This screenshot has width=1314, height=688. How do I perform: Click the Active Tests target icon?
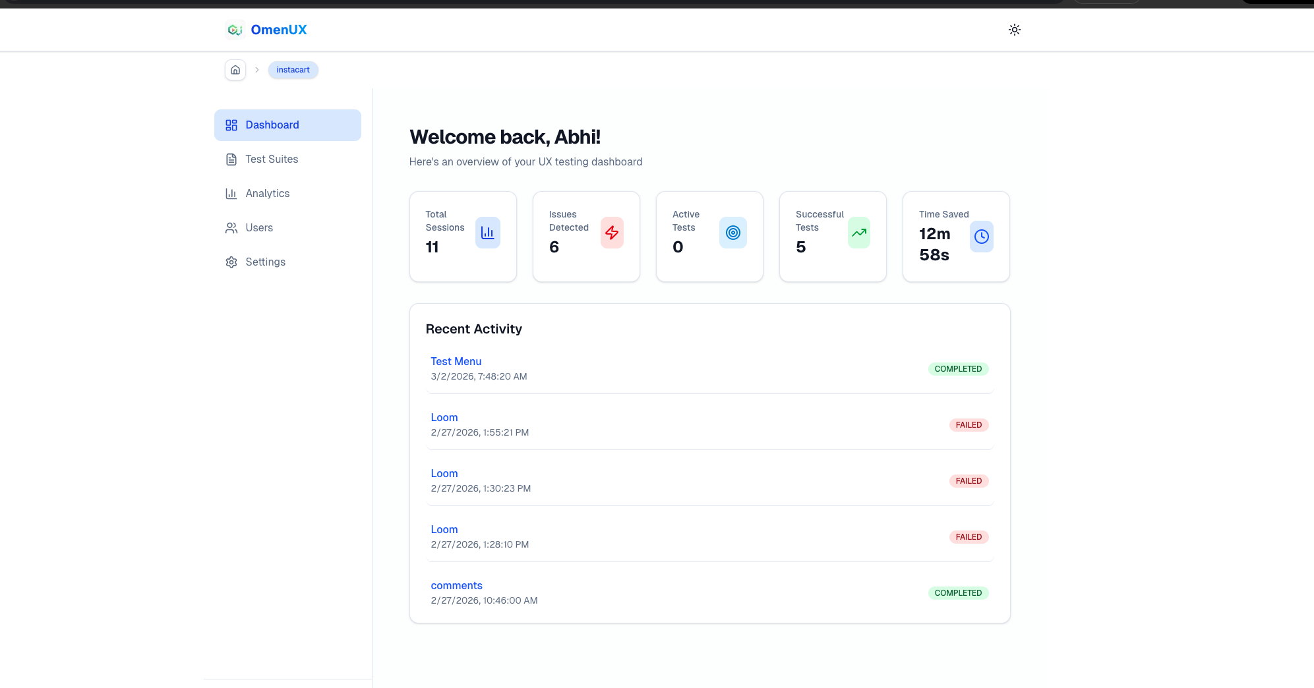tap(733, 233)
